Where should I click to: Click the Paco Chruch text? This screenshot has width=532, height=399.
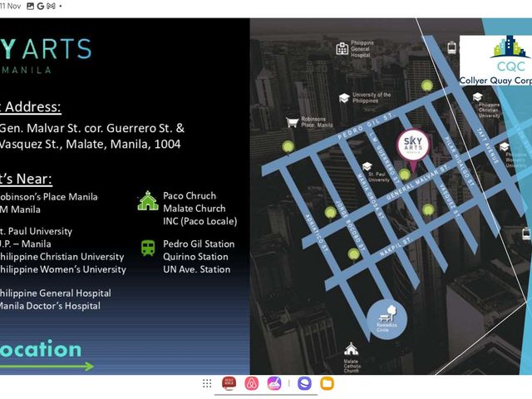(x=190, y=196)
